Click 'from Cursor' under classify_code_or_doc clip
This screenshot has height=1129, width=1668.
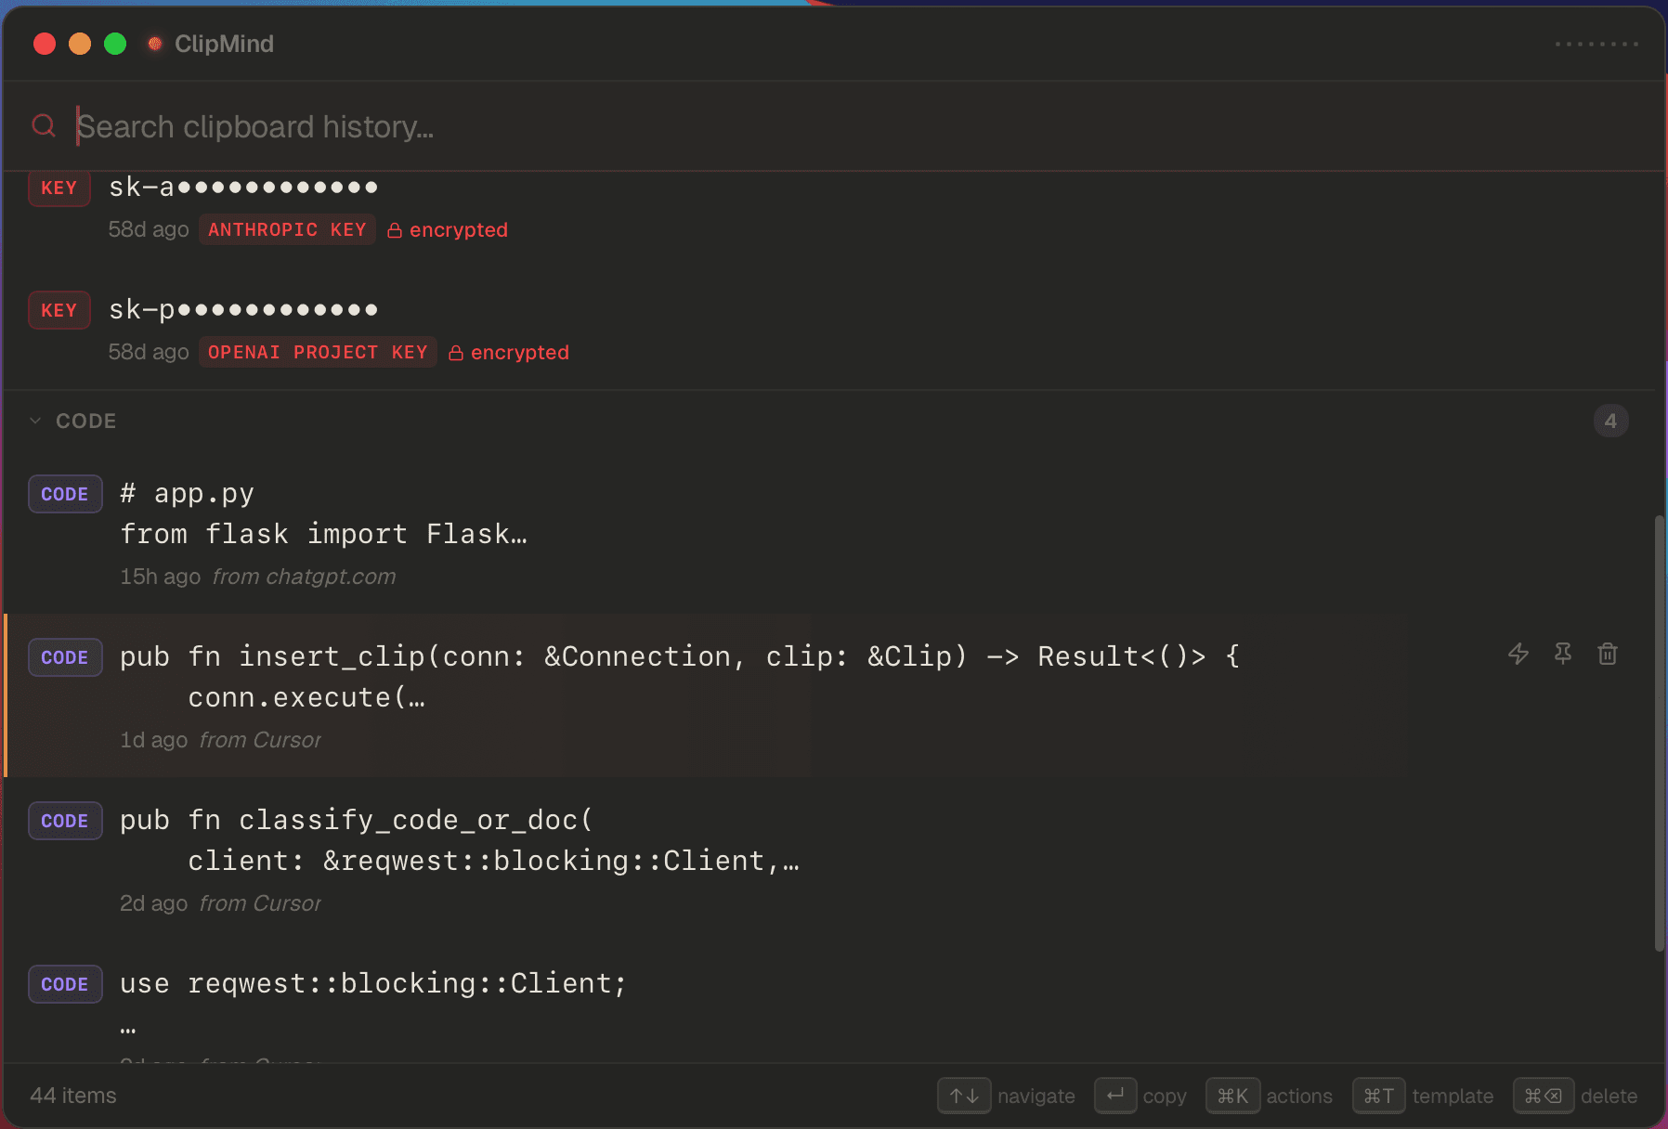[x=260, y=903]
